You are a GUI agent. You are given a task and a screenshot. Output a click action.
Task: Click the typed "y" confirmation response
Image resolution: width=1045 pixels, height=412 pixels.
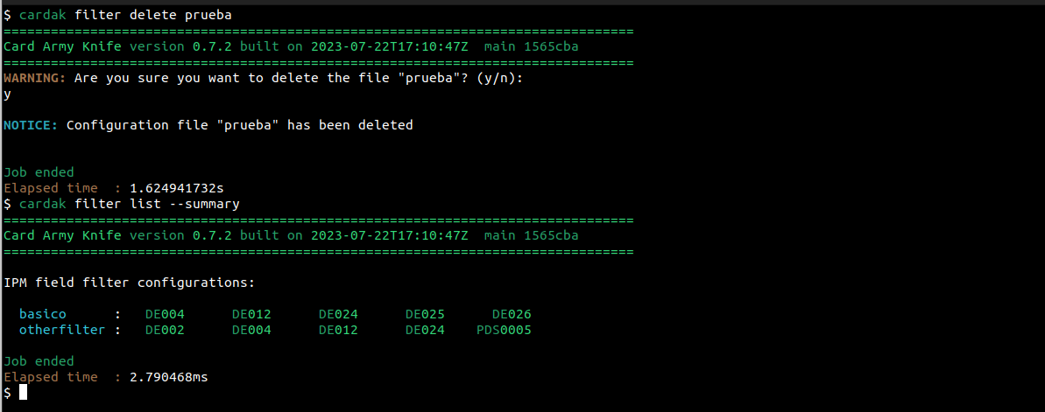[8, 94]
